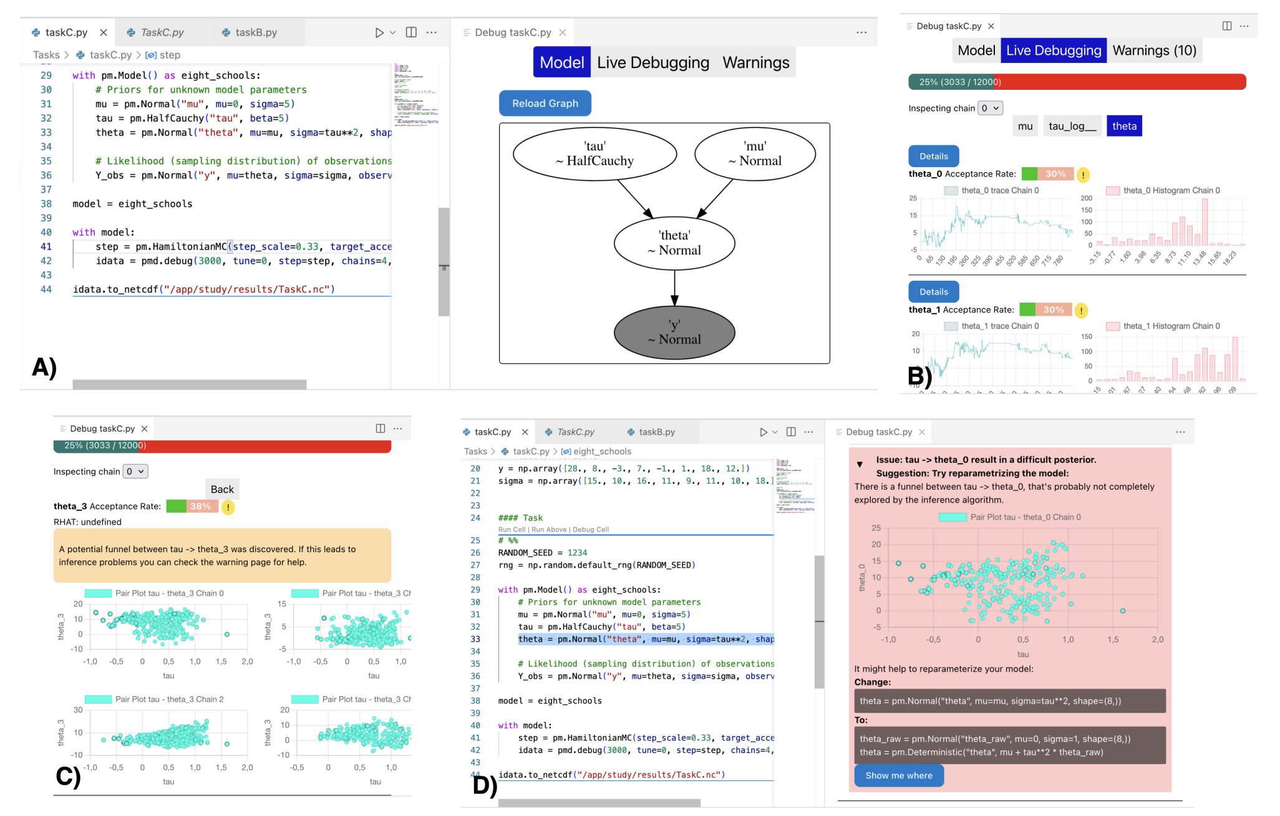Switch to the Live Debugging tab in panel A
This screenshot has width=1280, height=816.
[x=652, y=62]
